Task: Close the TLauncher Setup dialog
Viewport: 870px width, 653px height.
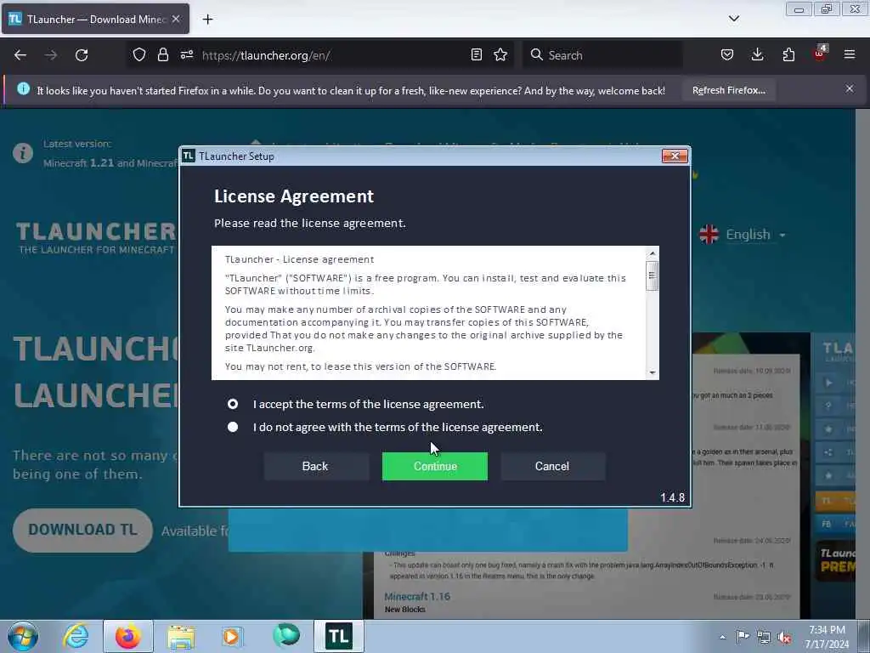Action: [x=675, y=156]
